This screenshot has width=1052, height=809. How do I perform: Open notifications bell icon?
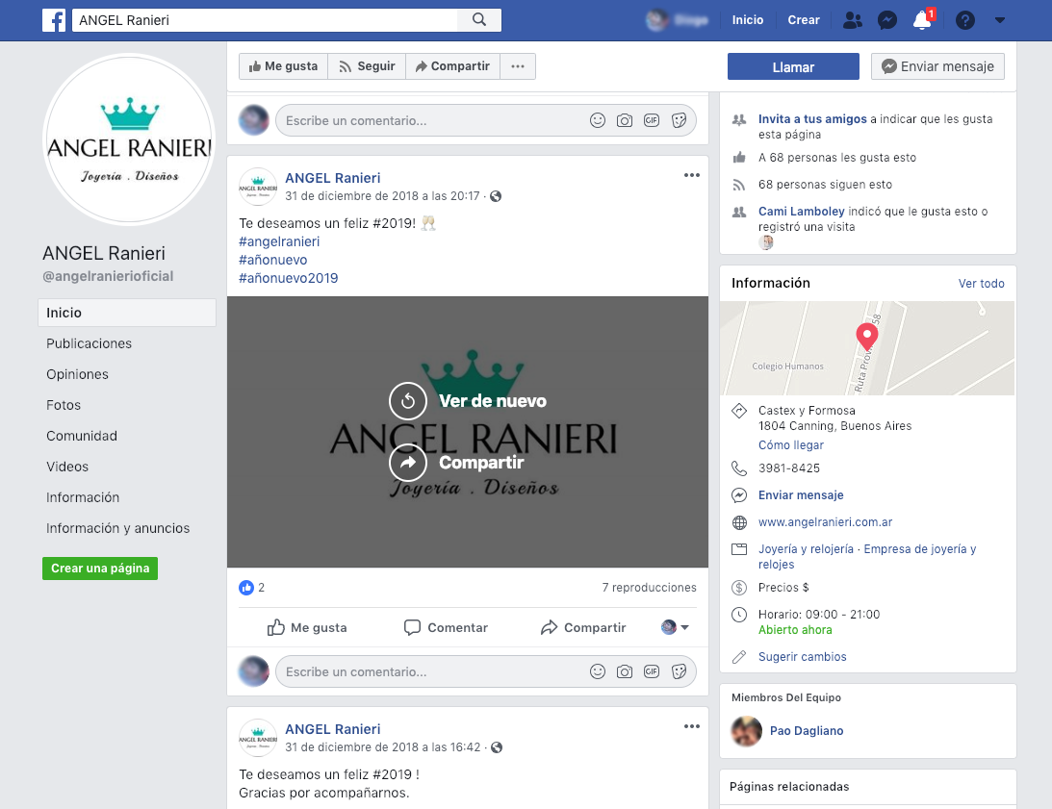click(922, 20)
